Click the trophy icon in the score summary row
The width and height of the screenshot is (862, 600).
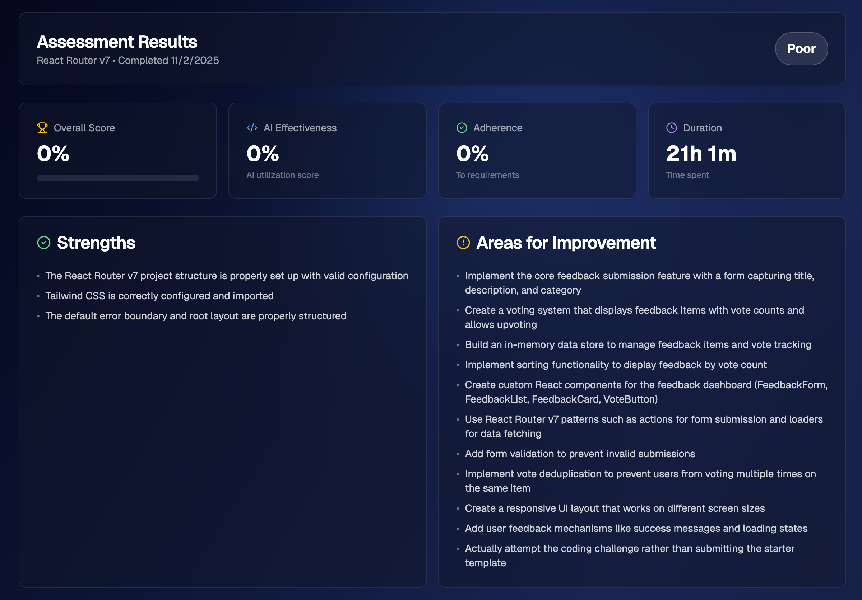(42, 127)
